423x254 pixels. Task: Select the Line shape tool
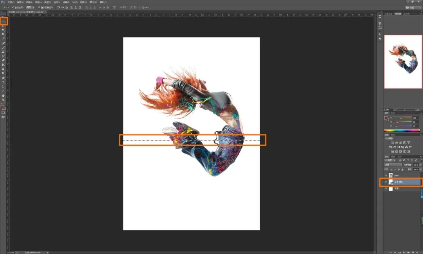[3, 91]
